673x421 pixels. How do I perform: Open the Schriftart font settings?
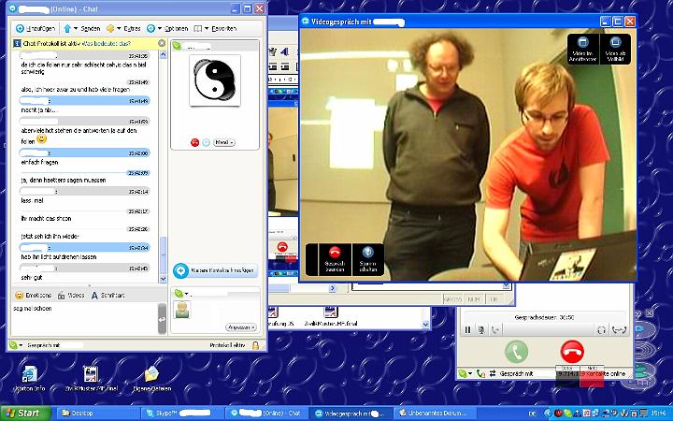pyautogui.click(x=107, y=295)
